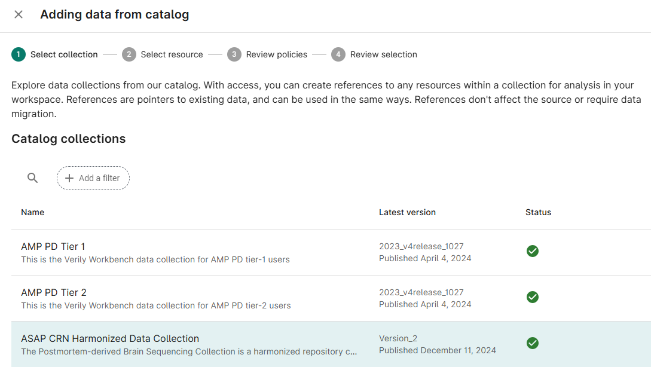
Task: Select the AMP PD Tier 1 collection
Action: coord(53,246)
